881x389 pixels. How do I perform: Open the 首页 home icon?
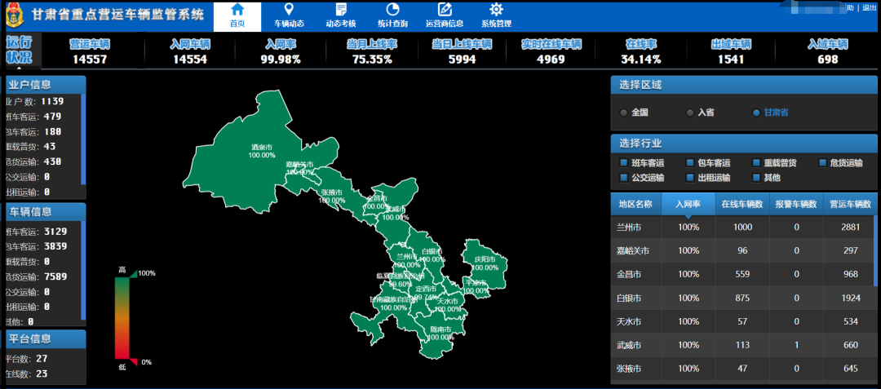pos(237,10)
